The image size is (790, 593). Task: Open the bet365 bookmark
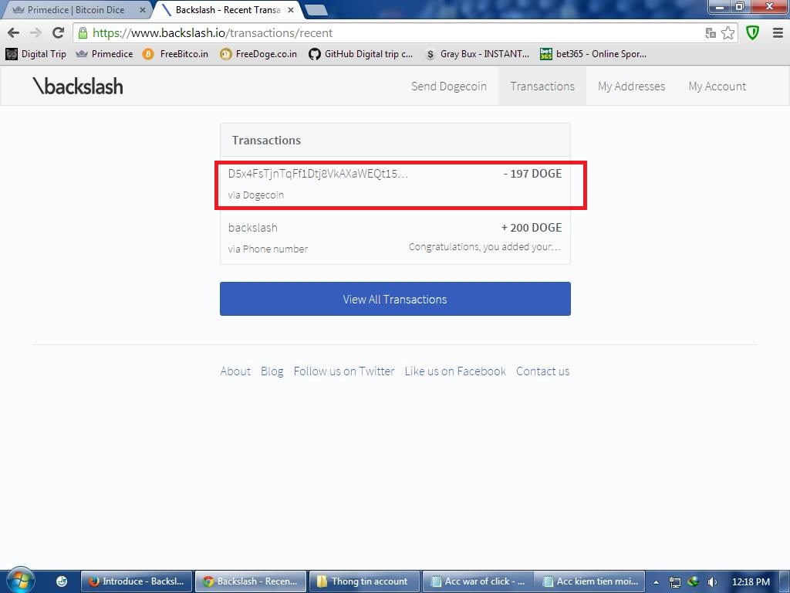tap(593, 54)
